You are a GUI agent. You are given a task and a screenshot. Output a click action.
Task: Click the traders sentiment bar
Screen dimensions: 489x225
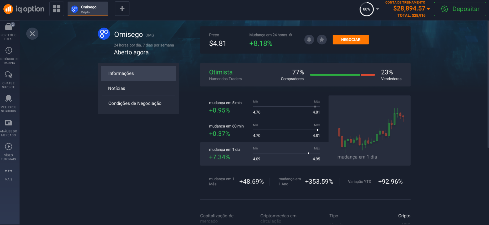pos(342,75)
